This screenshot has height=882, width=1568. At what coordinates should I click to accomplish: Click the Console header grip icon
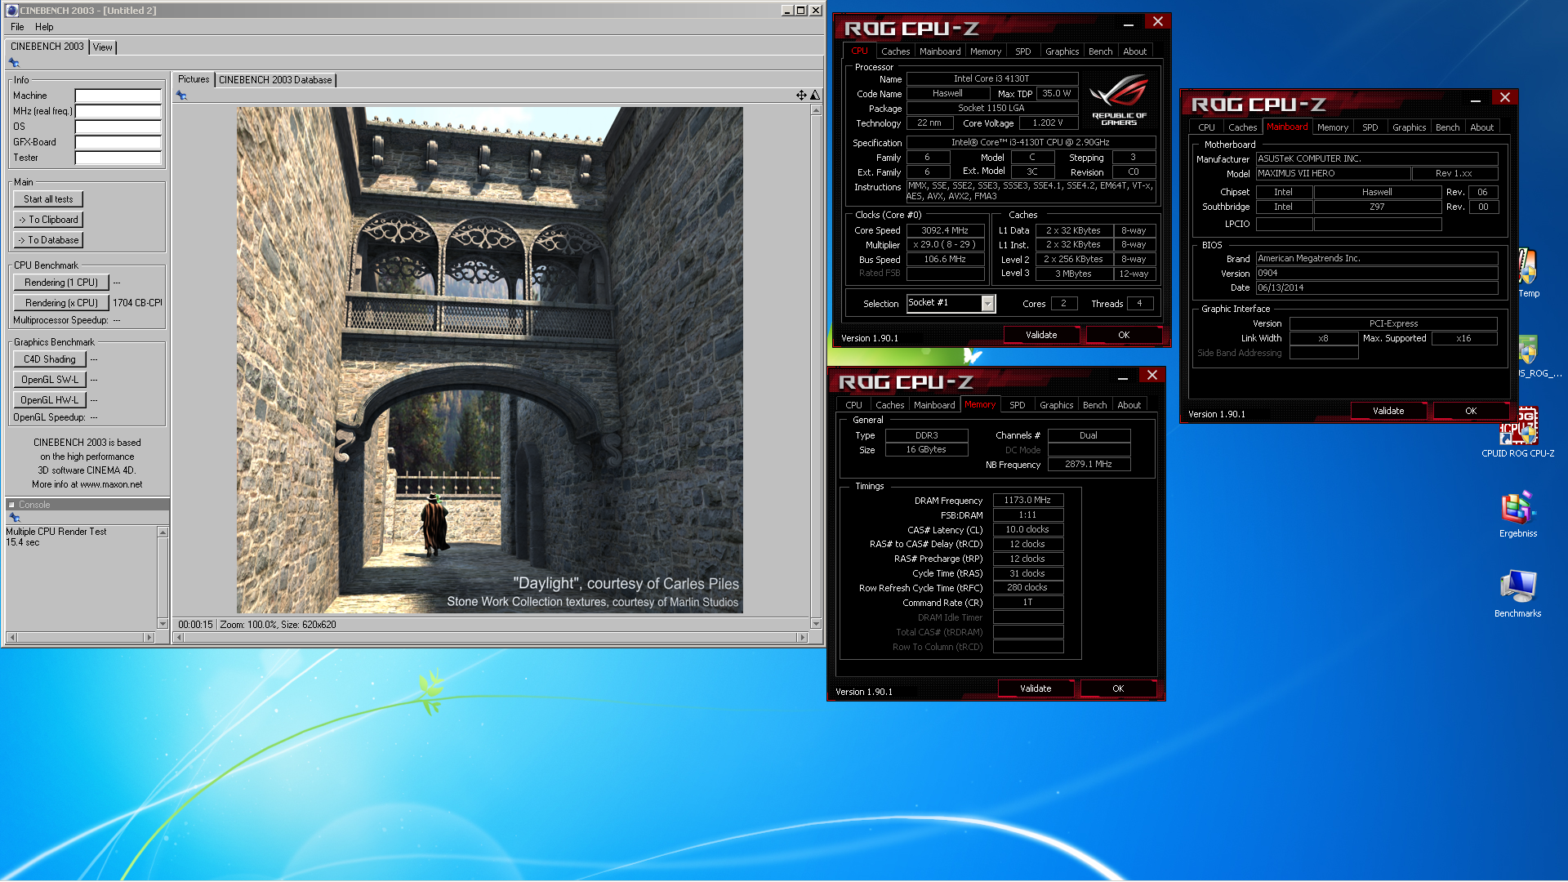11,505
